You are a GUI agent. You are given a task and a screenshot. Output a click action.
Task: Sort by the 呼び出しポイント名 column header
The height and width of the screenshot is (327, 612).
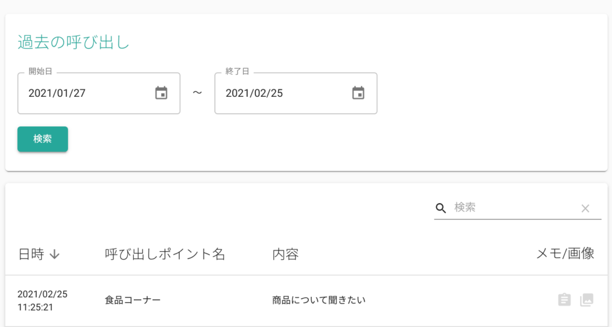click(165, 255)
